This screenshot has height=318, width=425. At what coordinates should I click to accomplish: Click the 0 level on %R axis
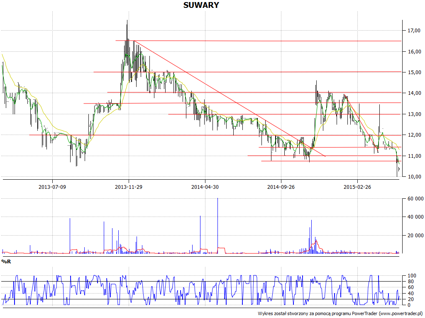point(409,305)
